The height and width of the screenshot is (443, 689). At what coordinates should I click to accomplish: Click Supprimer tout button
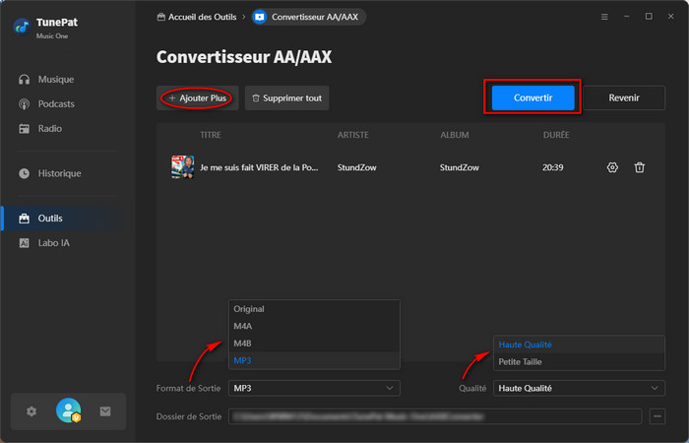pos(287,98)
